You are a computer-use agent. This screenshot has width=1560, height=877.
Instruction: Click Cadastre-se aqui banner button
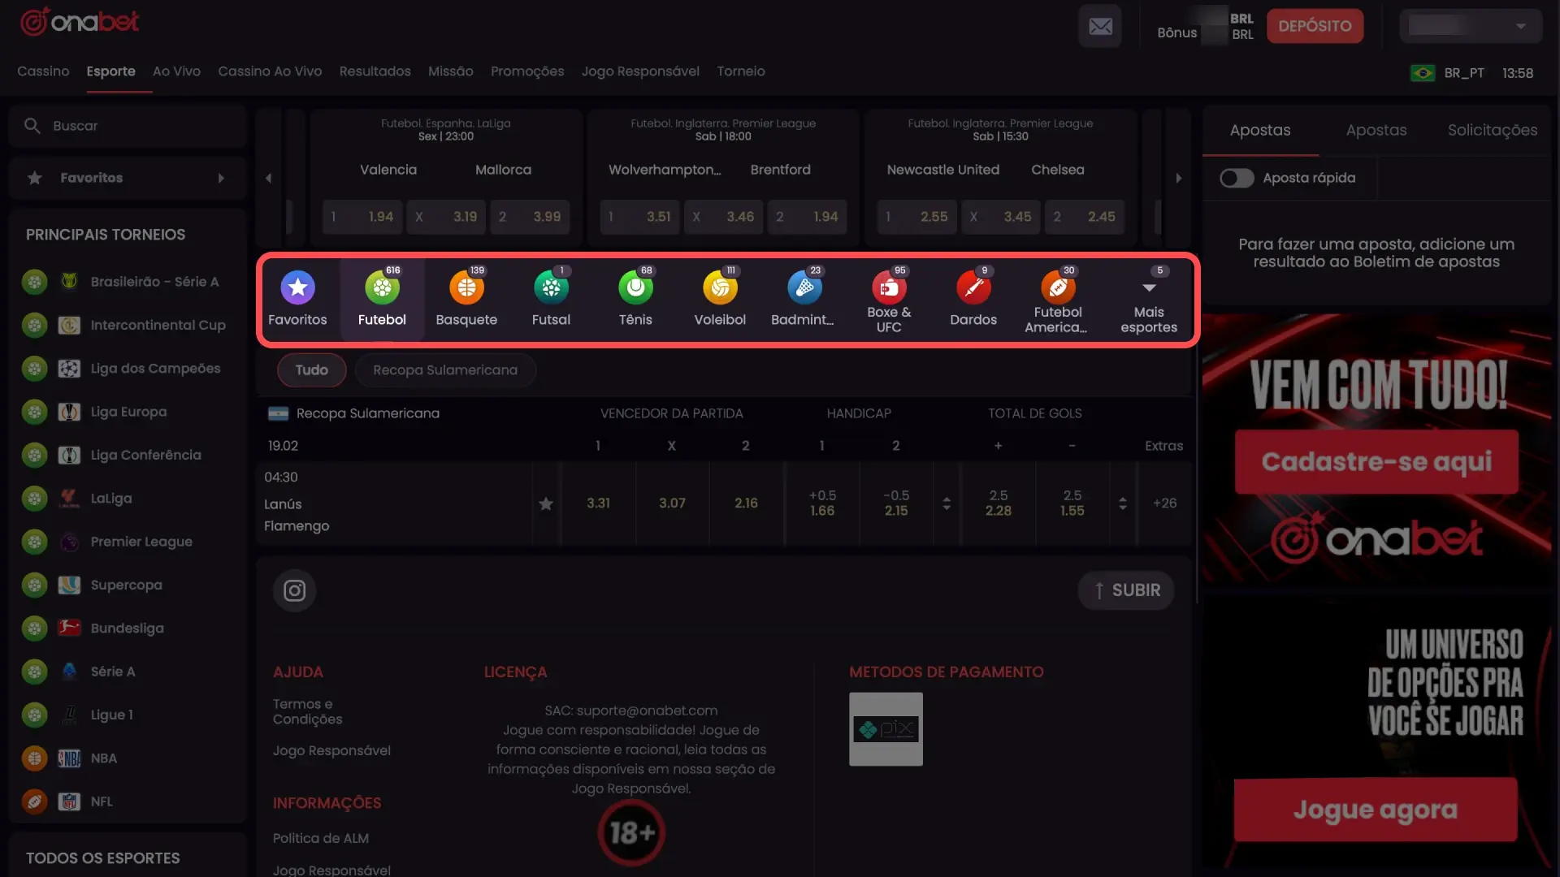point(1376,461)
